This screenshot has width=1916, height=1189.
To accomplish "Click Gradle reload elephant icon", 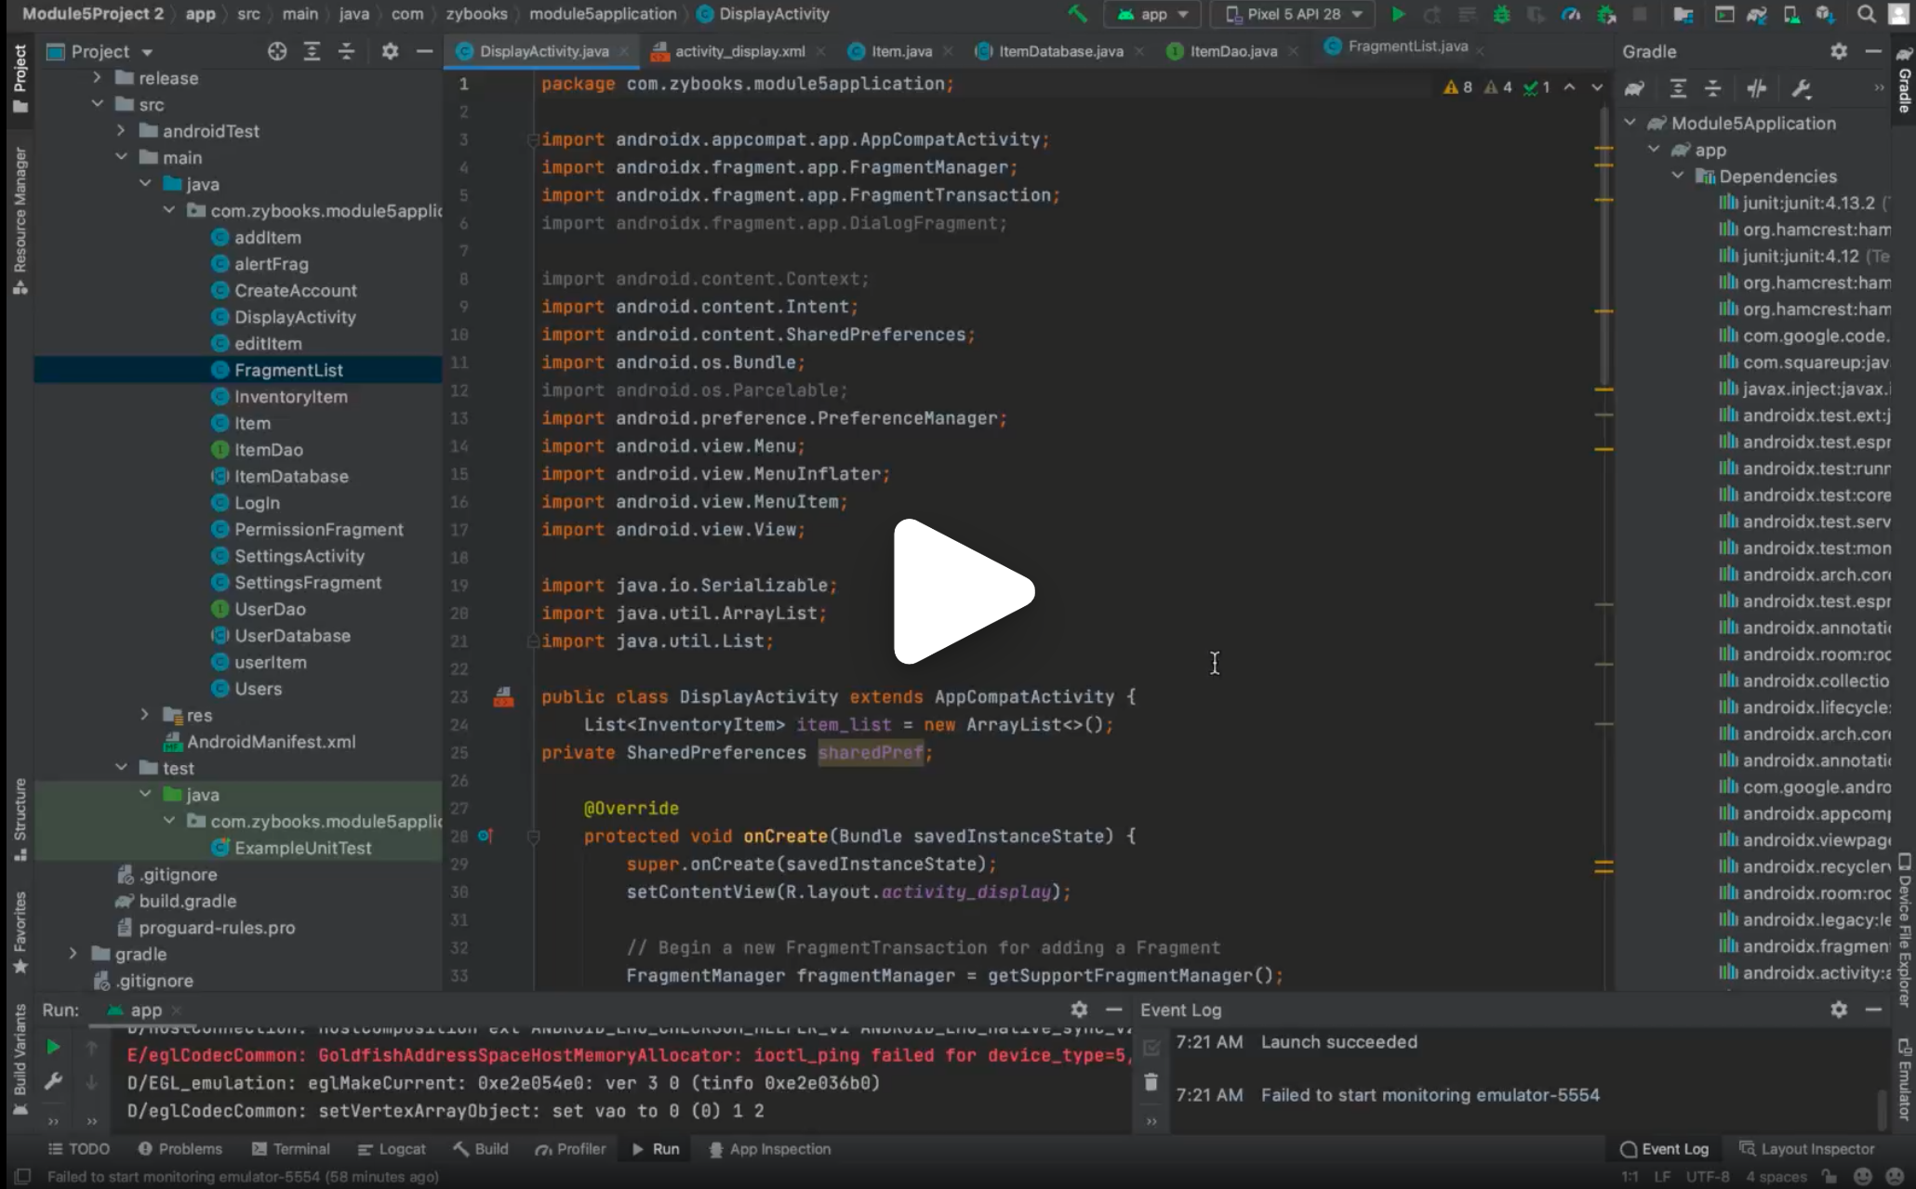I will tap(1634, 89).
